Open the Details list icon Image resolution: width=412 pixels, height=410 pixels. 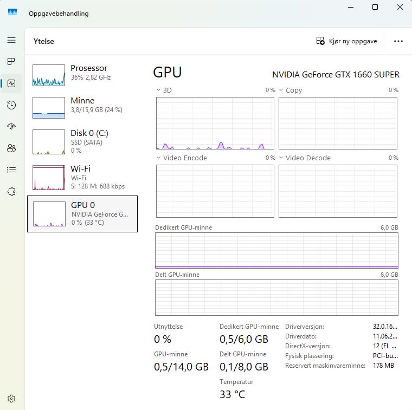11,170
